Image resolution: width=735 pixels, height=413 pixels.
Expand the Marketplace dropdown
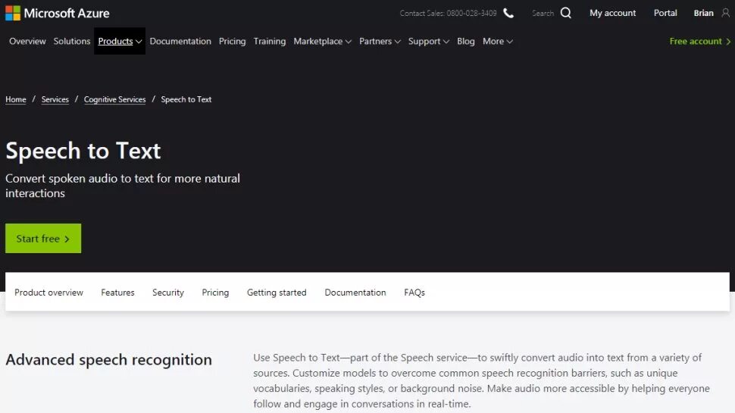point(323,41)
